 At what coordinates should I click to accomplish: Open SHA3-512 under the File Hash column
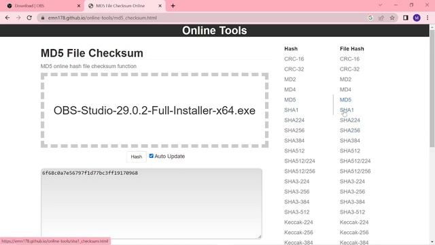click(352, 212)
